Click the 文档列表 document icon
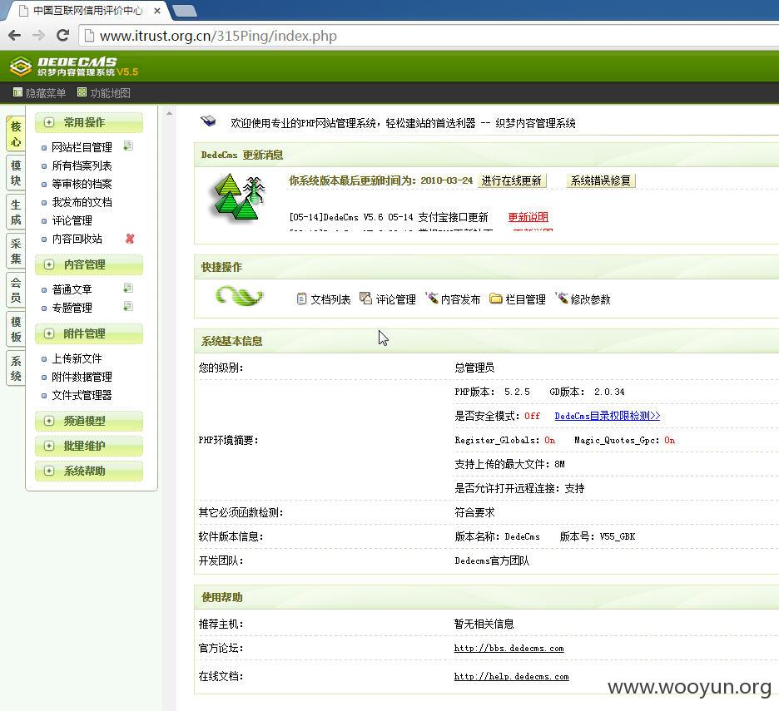 301,299
